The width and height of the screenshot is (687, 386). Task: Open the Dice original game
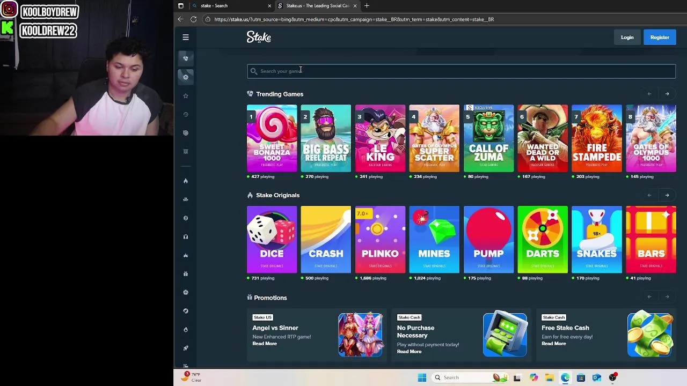coord(272,240)
